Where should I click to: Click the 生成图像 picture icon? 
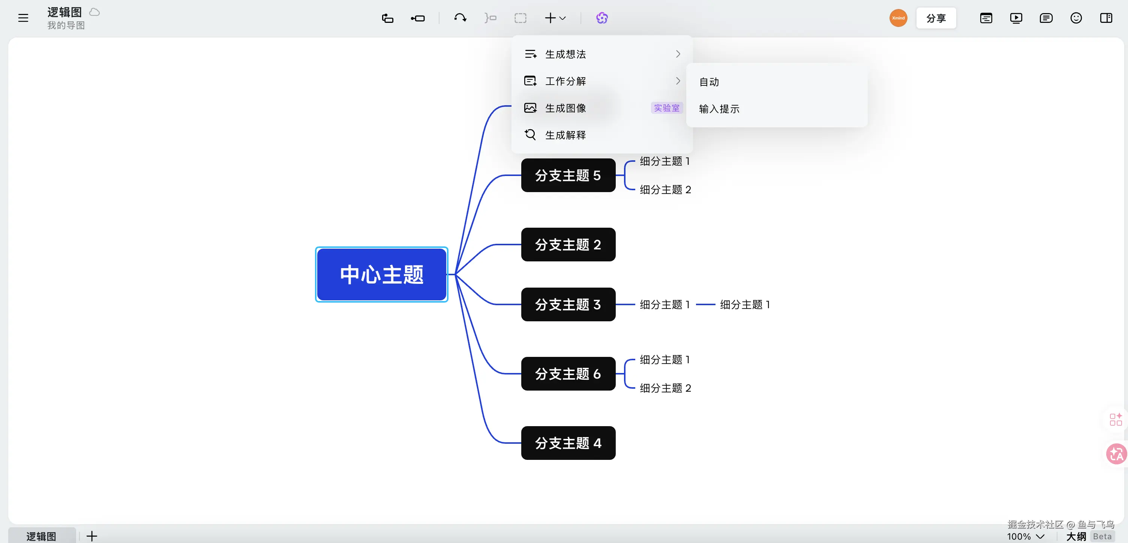530,108
